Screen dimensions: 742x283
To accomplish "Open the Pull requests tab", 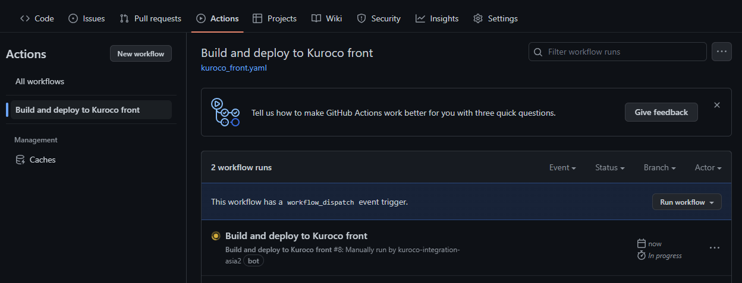I will (x=150, y=18).
